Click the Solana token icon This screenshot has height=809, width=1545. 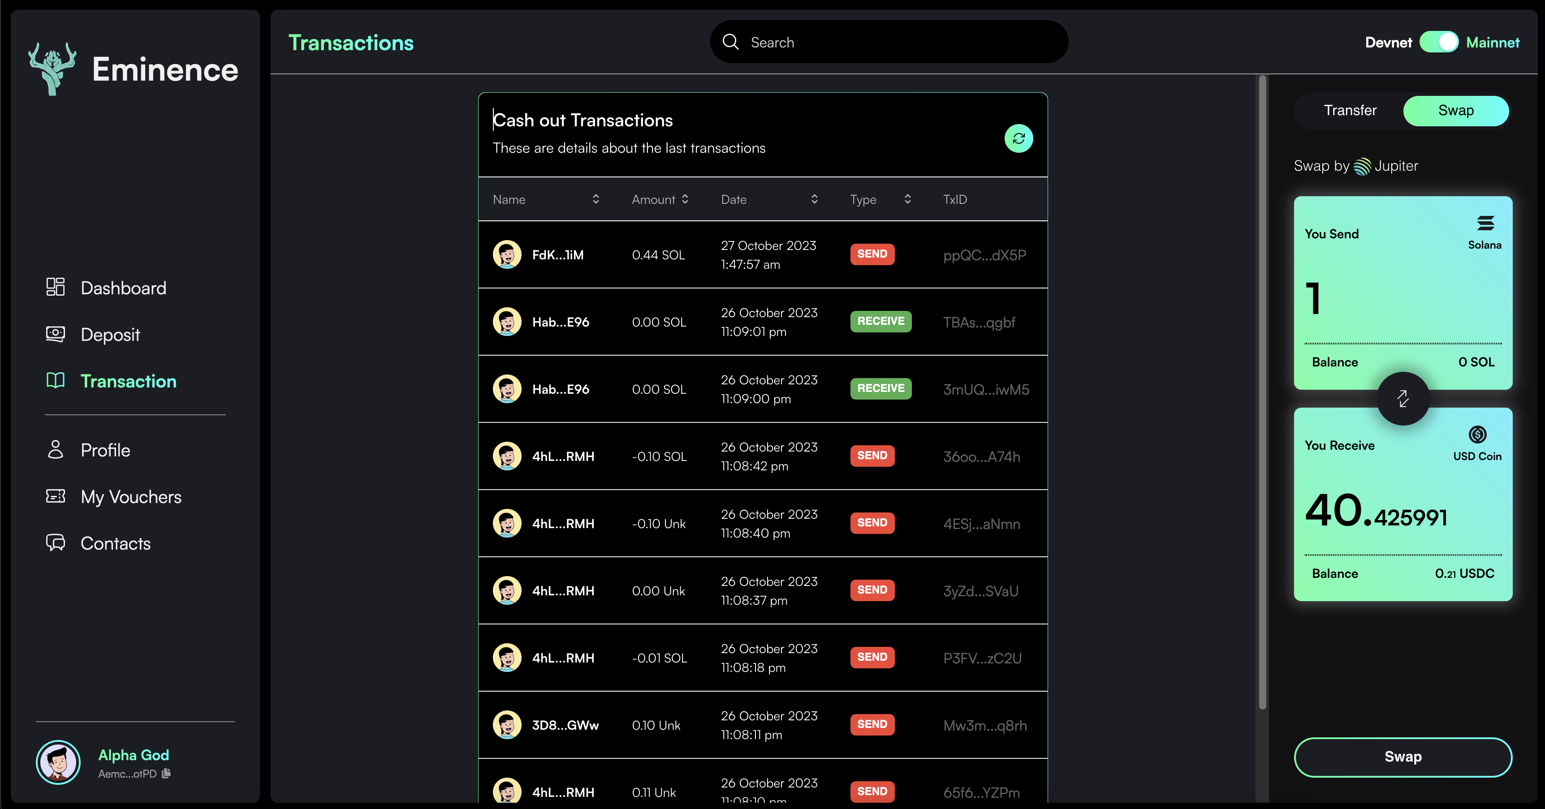(1485, 224)
